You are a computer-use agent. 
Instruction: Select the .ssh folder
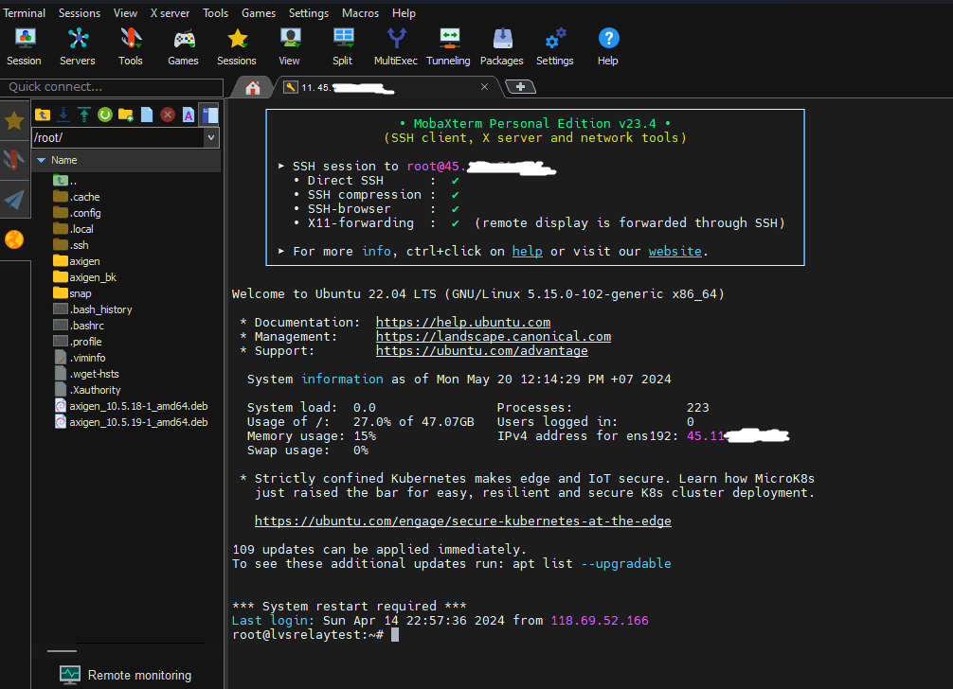(71, 245)
